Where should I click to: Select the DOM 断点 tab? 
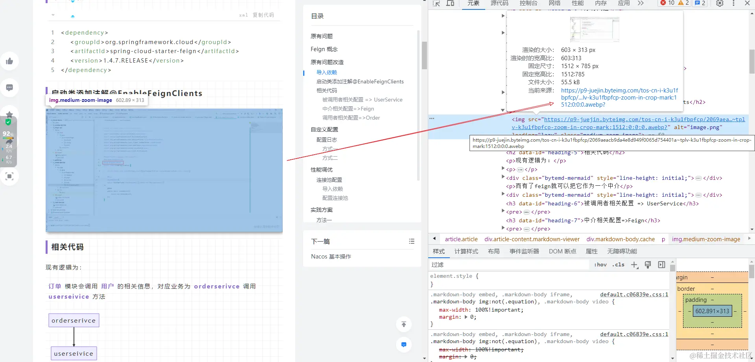click(562, 251)
